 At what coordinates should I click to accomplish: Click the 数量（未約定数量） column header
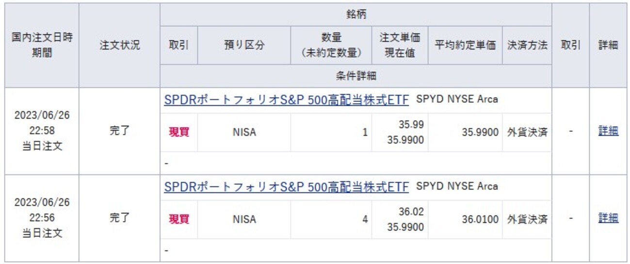(331, 46)
